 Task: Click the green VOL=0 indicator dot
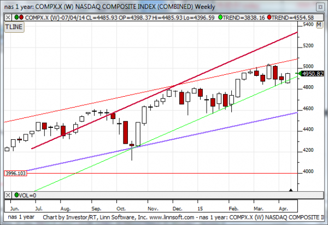[x=16, y=194]
